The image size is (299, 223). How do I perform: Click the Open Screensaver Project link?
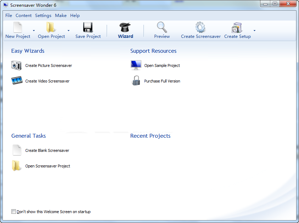47,166
